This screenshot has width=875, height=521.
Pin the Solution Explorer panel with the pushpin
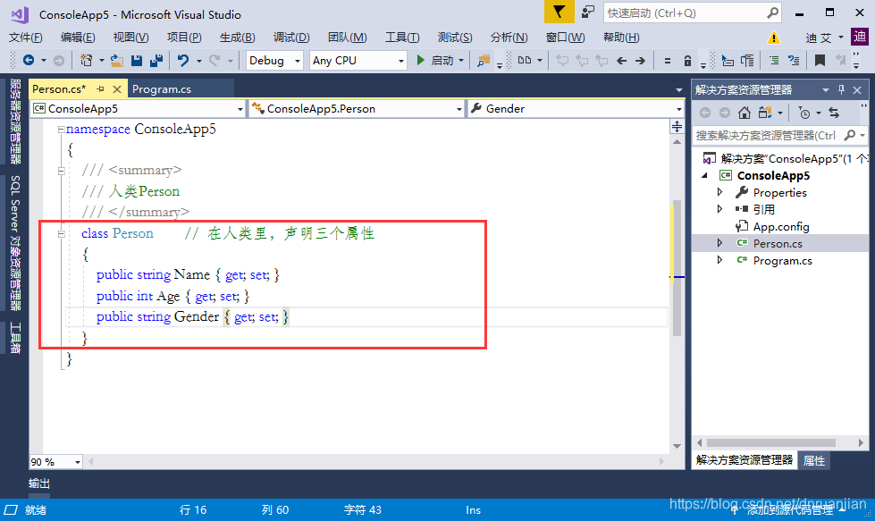[842, 89]
